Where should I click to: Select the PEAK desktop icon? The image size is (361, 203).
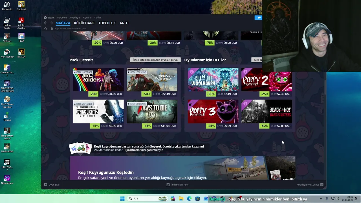[21, 37]
